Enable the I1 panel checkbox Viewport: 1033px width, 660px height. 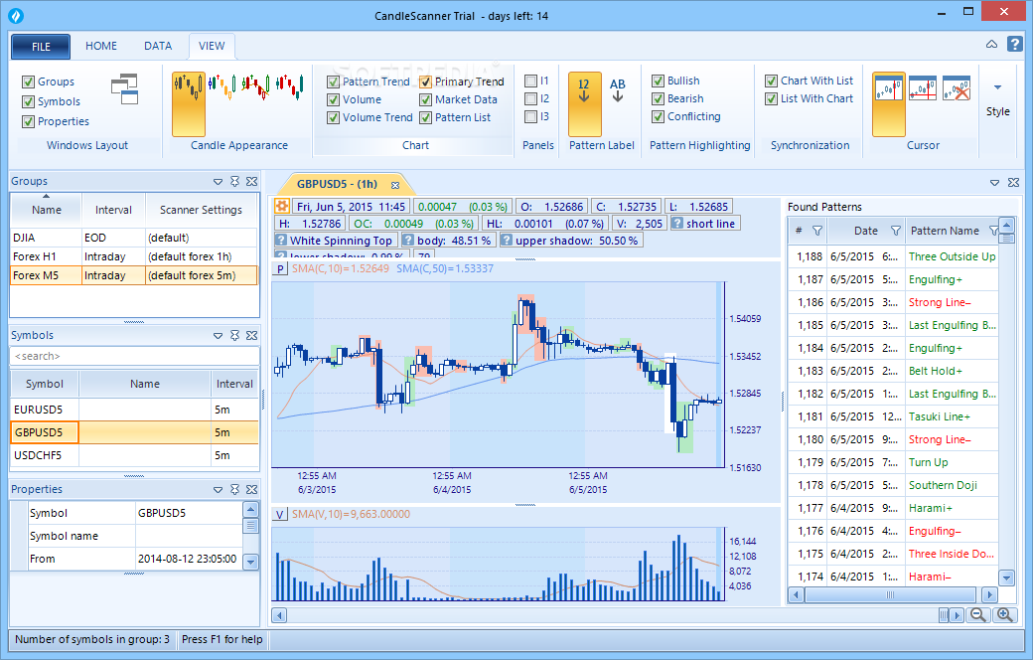pos(531,82)
